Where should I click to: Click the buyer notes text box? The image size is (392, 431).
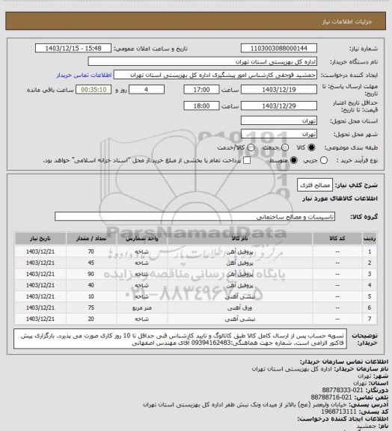[180, 339]
